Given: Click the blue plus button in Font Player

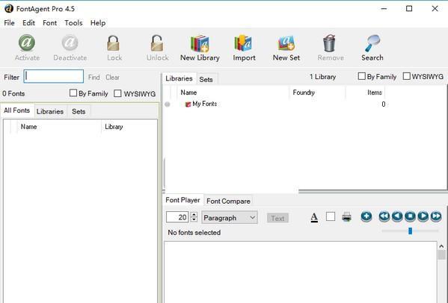Looking at the screenshot, I should (366, 216).
